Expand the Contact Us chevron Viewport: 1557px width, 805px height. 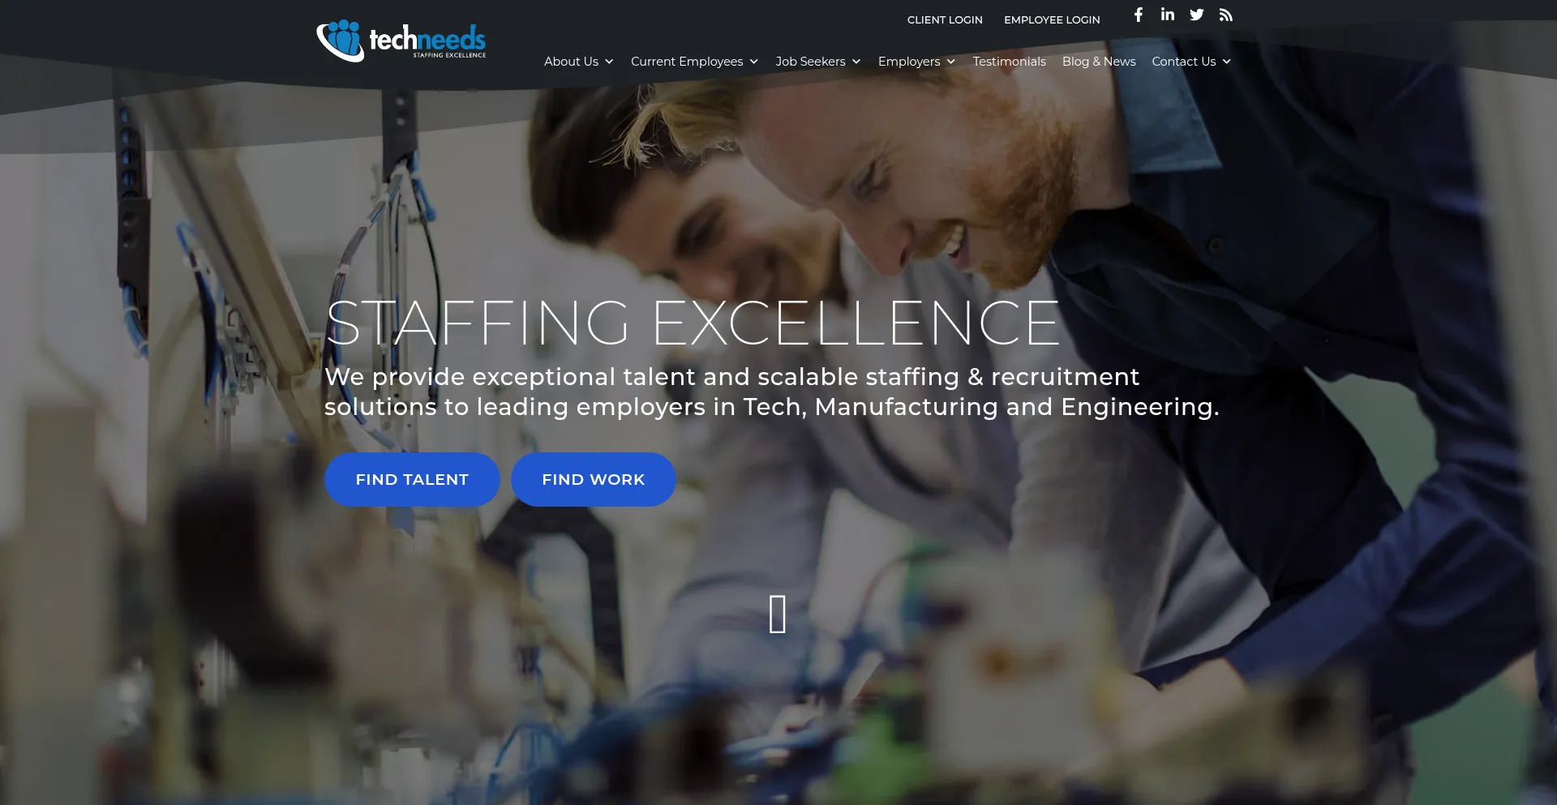1227,62
